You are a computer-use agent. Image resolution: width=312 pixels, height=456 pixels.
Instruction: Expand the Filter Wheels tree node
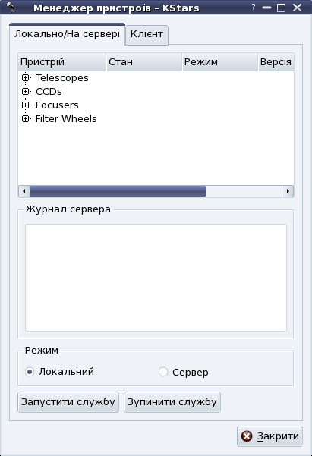(x=25, y=118)
